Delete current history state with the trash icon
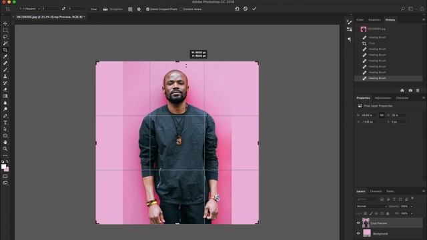This screenshot has height=240, width=427. [418, 91]
